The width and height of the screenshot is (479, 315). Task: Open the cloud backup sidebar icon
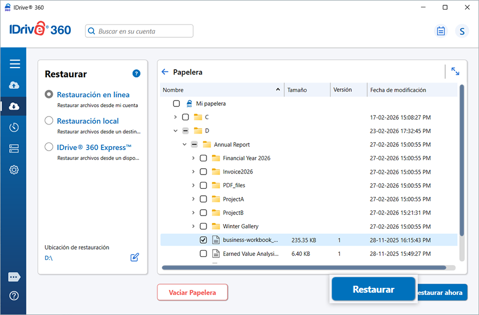[14, 85]
